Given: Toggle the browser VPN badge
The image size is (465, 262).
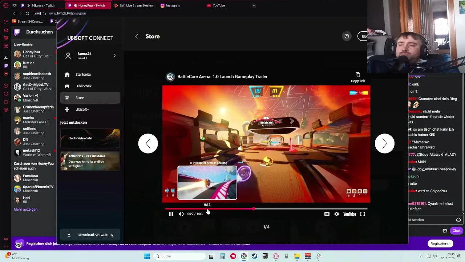Looking at the screenshot, I should [37, 13].
